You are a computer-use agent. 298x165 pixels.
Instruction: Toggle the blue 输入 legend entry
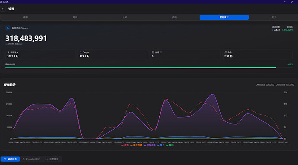(x=161, y=145)
